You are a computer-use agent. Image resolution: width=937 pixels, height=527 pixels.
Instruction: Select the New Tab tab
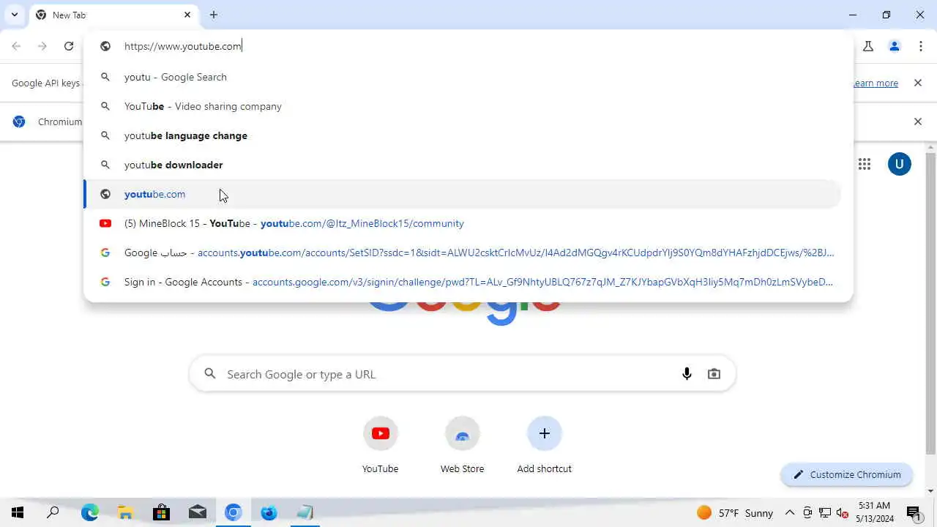tap(113, 15)
